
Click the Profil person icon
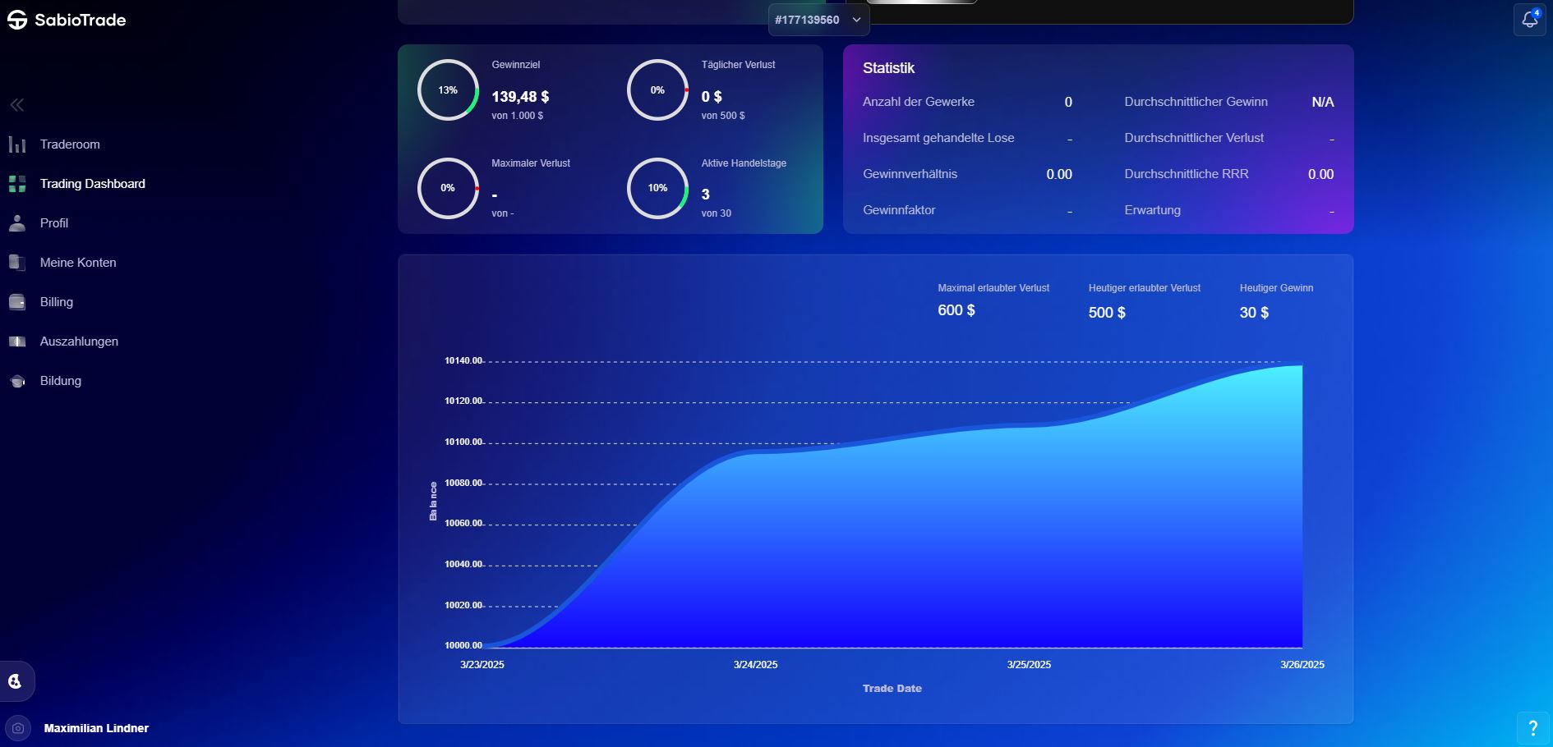coord(17,223)
